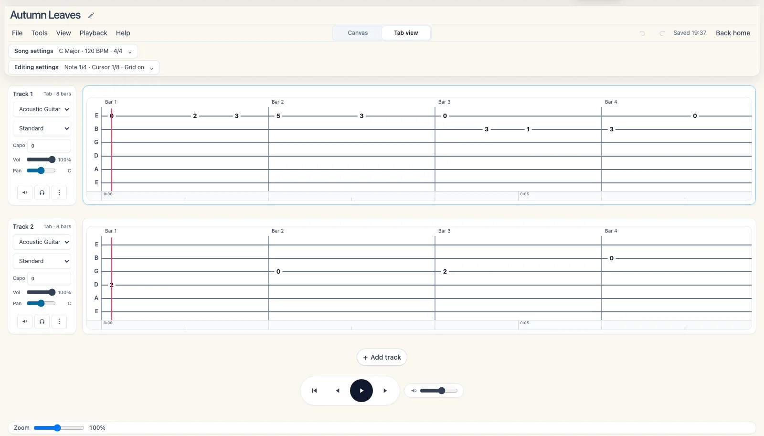
Task: Open Track 1 tuning Standard dropdown
Action: [x=42, y=128]
